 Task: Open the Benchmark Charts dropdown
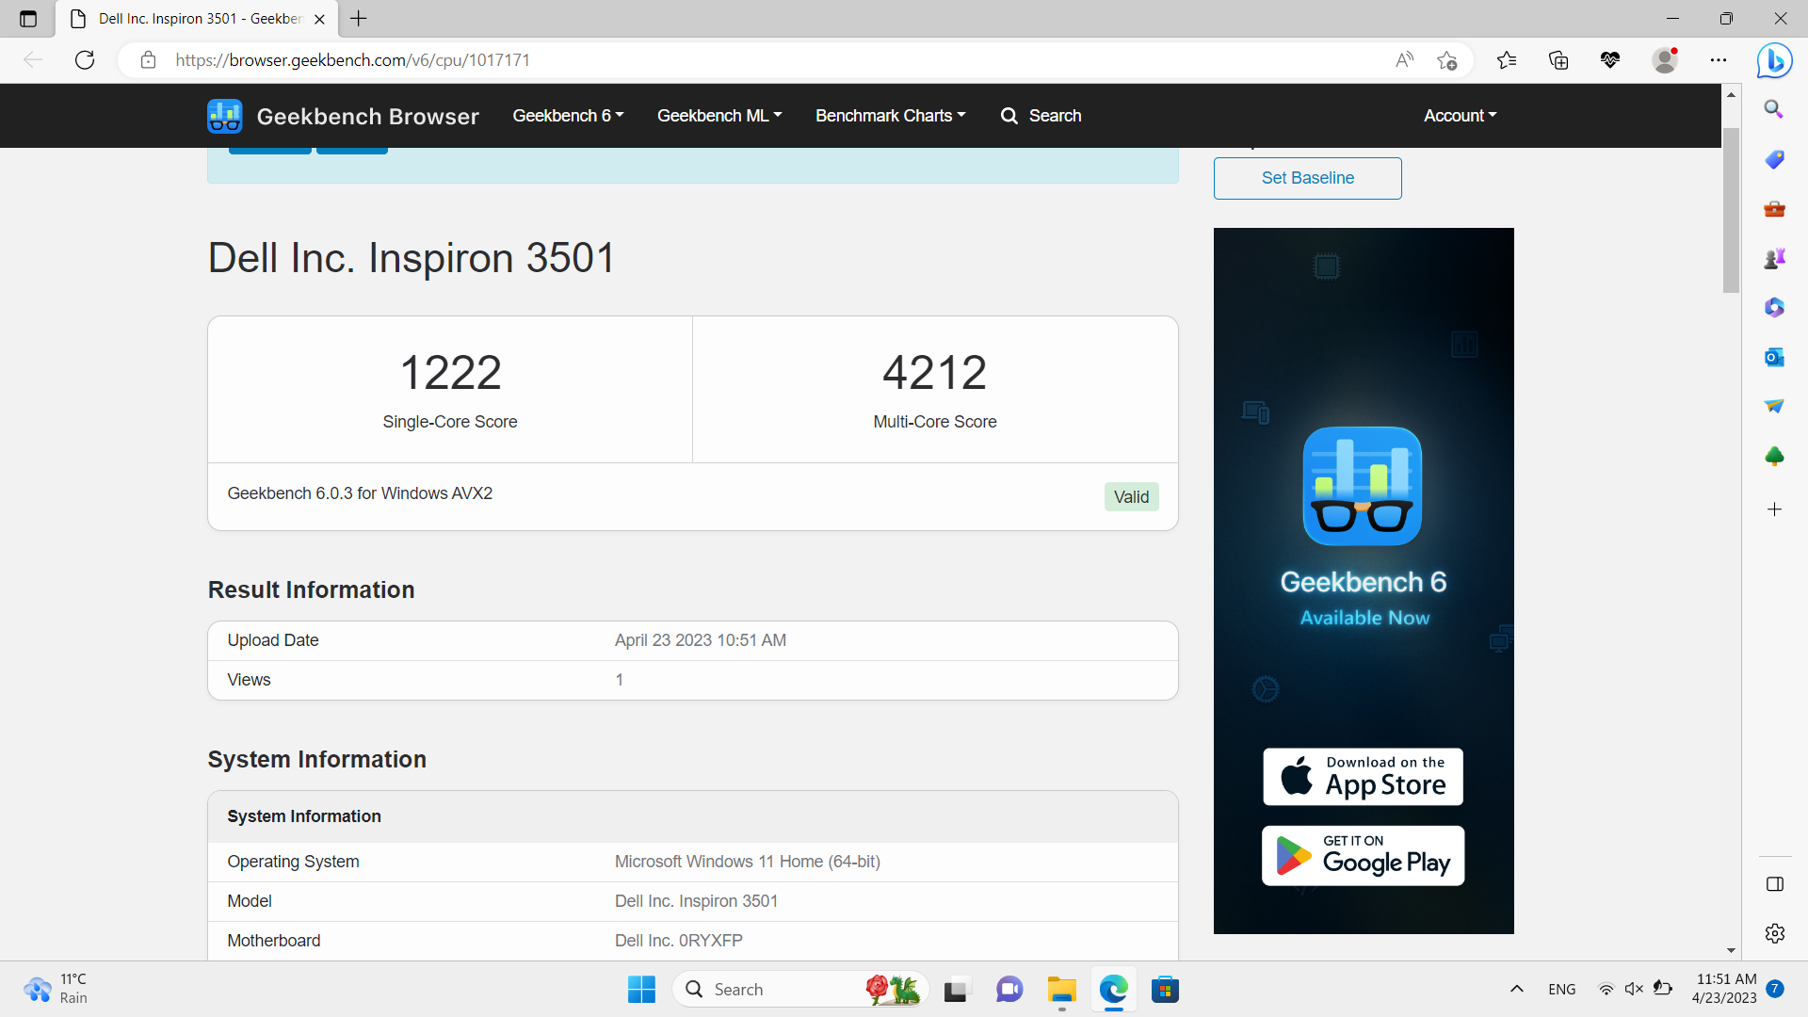(890, 116)
